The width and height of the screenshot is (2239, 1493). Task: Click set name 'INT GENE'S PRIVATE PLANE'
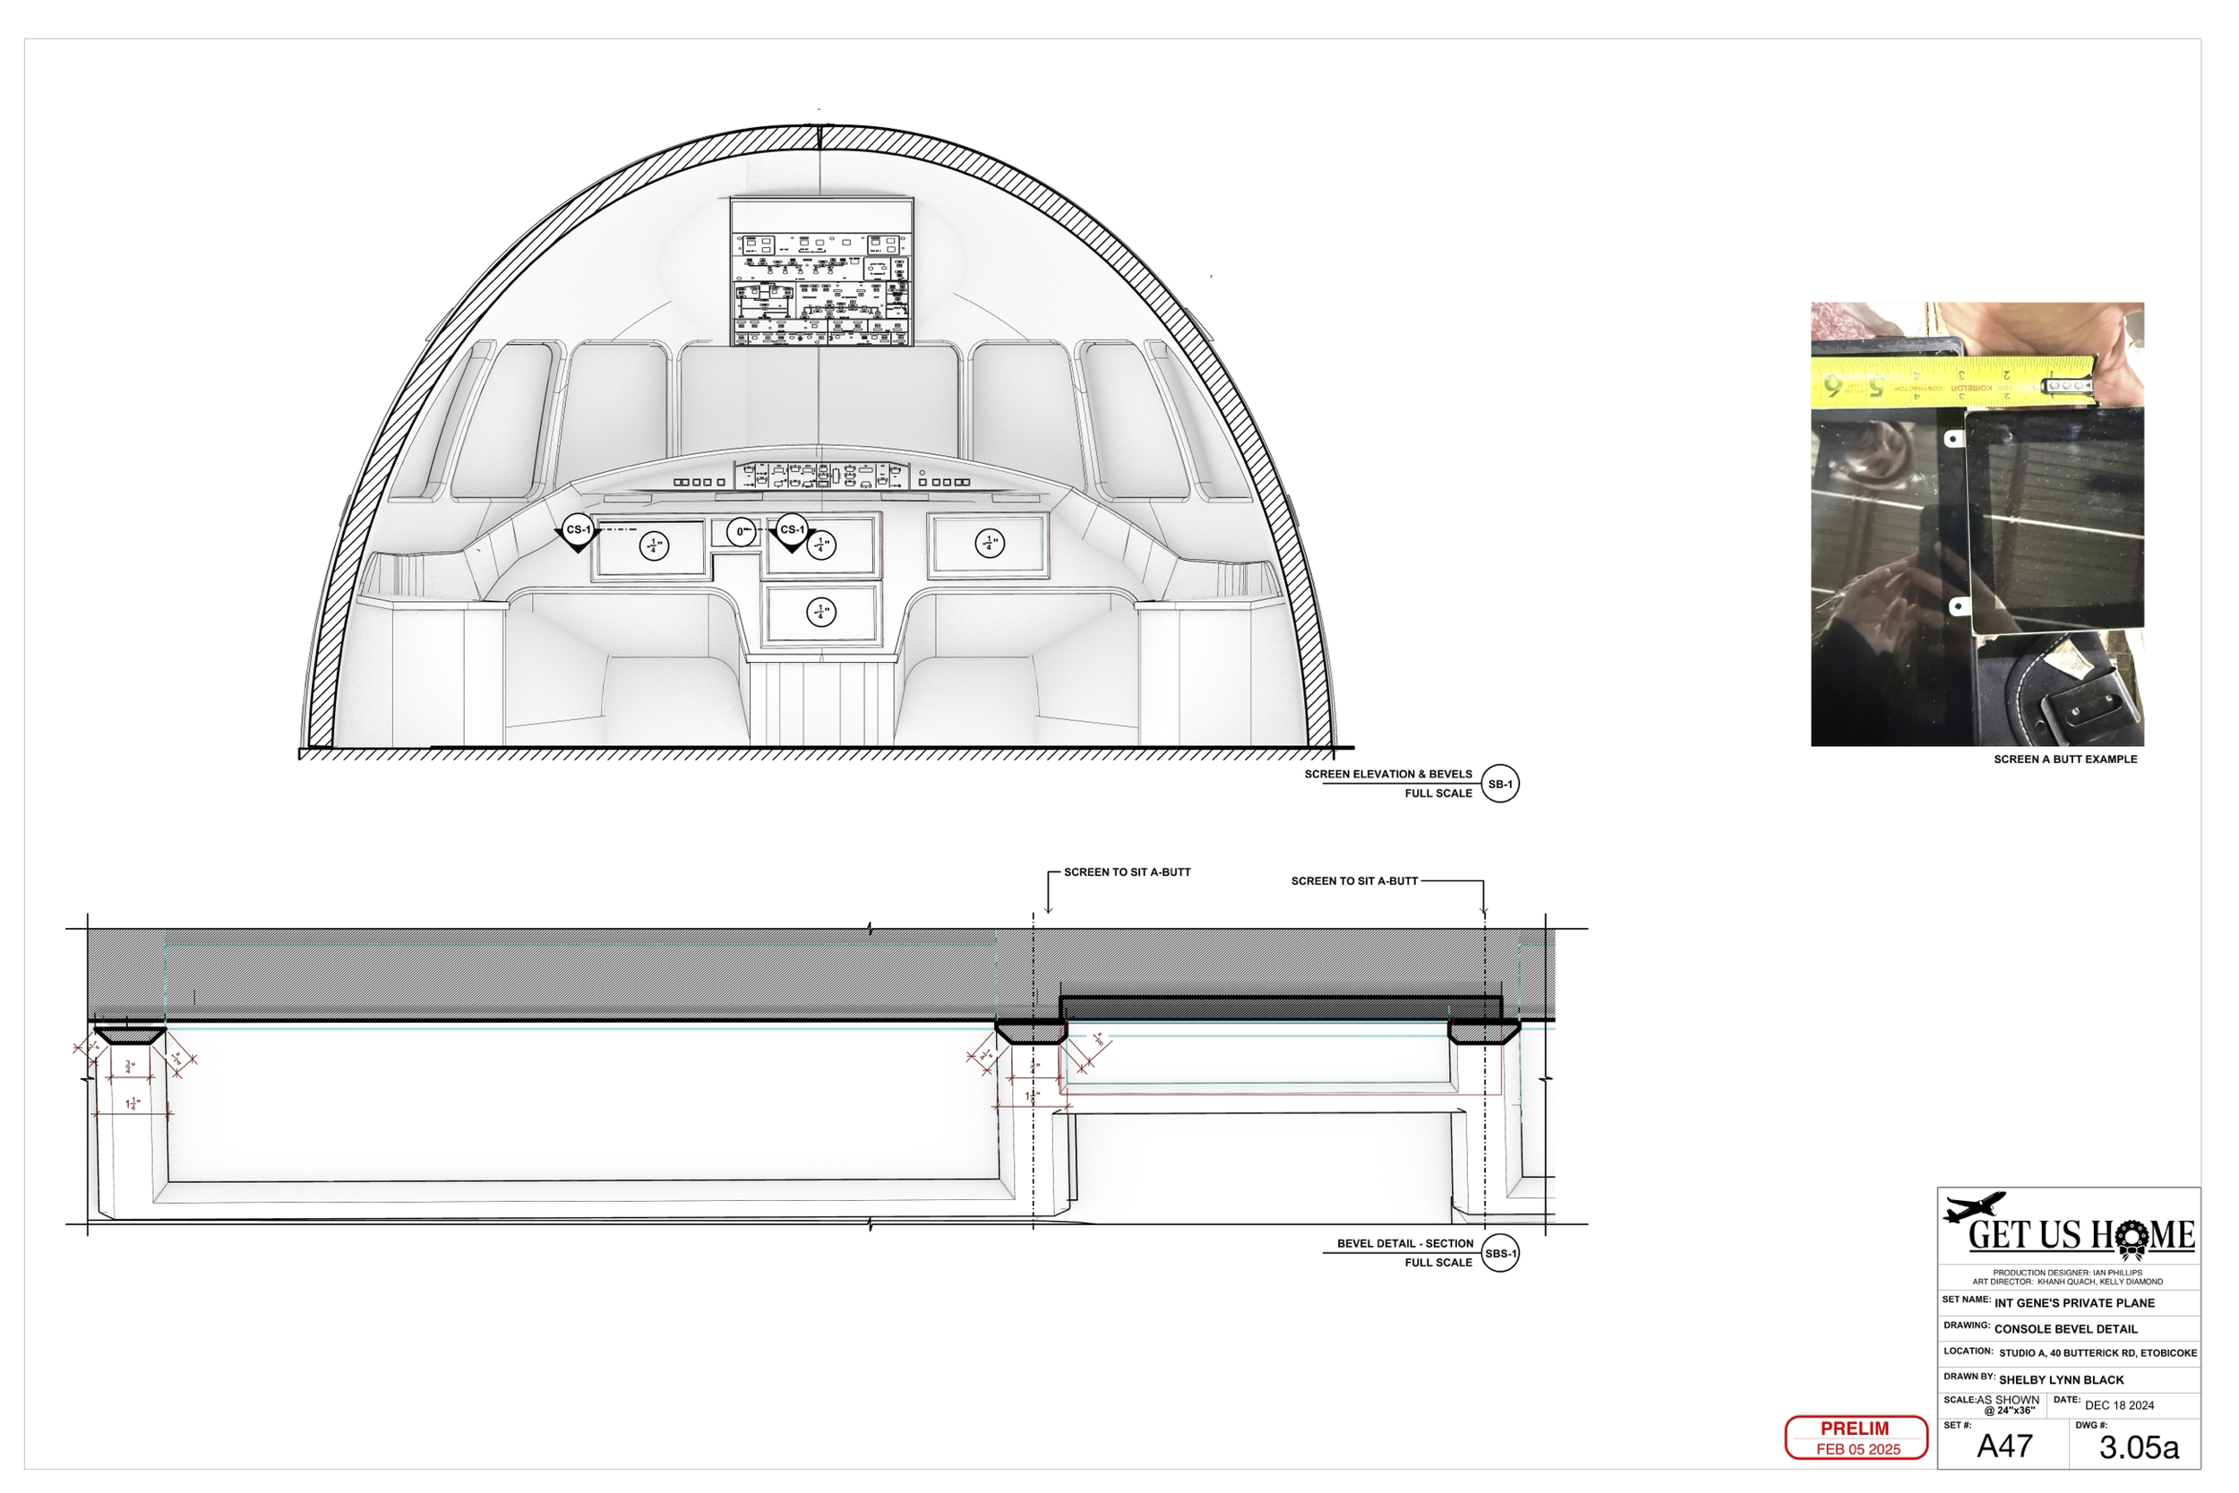click(2074, 1302)
